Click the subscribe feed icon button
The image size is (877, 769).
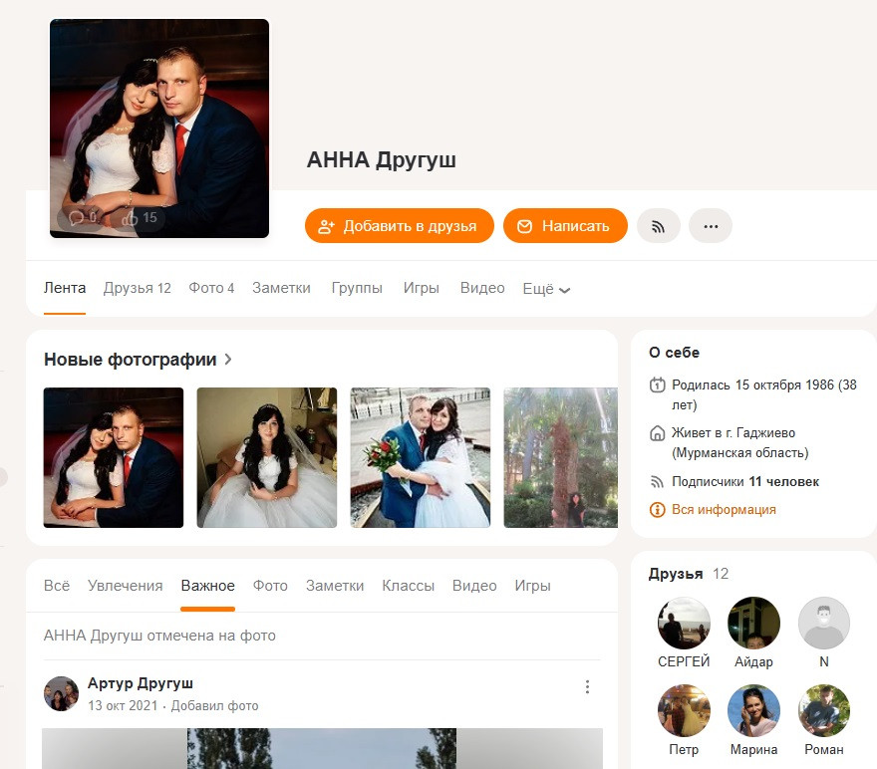(x=659, y=226)
